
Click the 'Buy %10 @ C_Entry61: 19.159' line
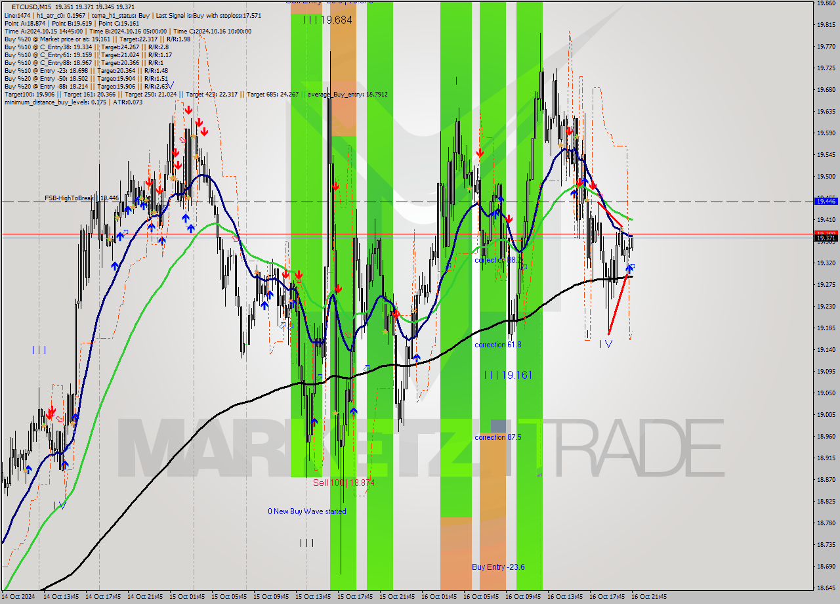88,54
